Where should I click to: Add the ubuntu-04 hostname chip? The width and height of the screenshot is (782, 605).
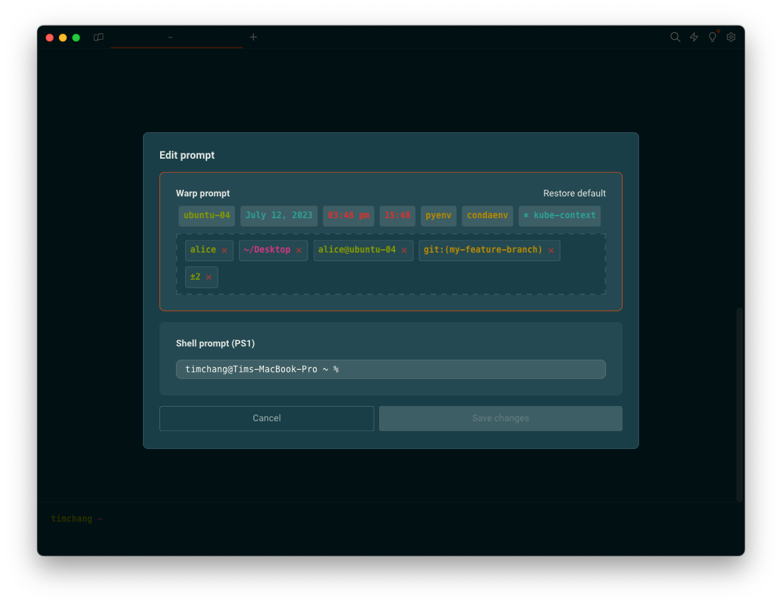click(x=206, y=216)
